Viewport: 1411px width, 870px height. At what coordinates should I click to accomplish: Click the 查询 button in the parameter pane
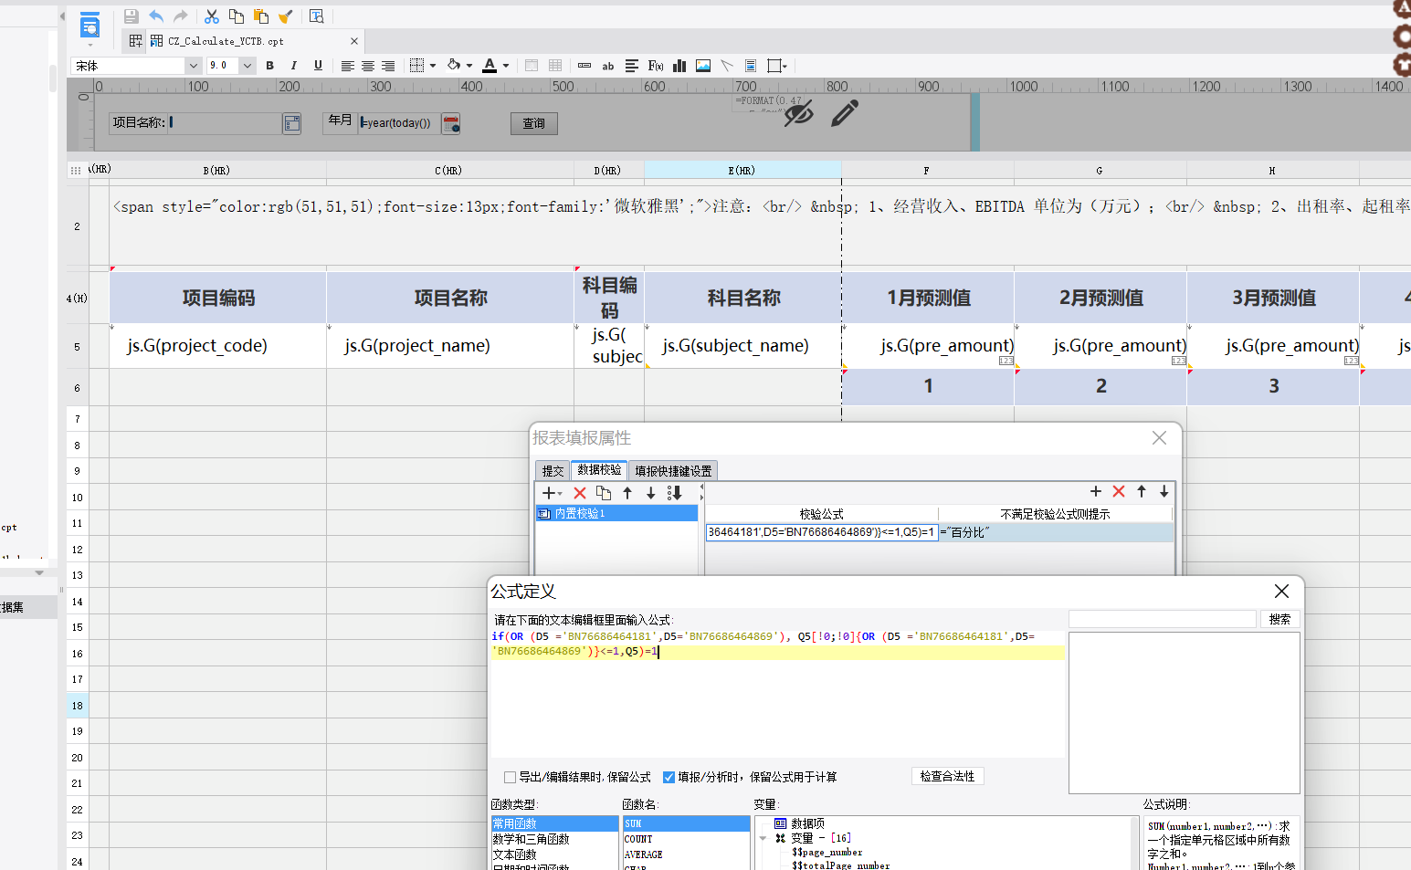tap(533, 123)
